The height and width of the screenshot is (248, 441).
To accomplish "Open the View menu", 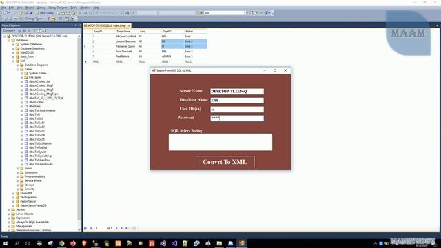I will click(x=19, y=8).
